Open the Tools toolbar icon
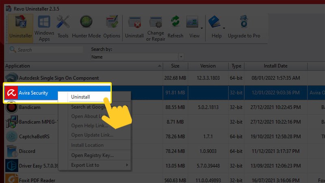 tap(63, 27)
